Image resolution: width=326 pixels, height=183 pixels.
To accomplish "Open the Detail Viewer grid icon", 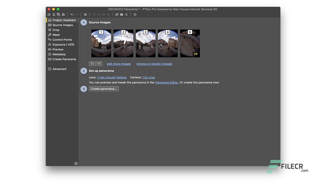I will tap(121, 14).
